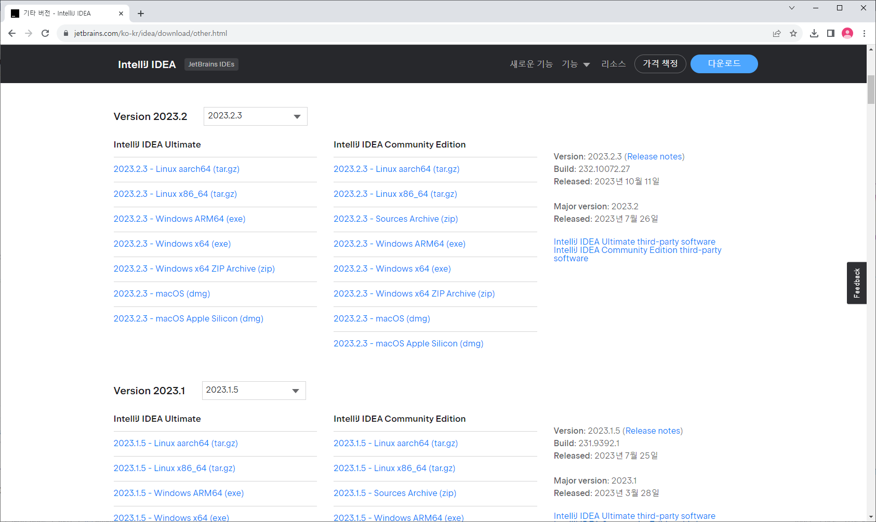Download Ultimate 2023.2.3 macOS dmg

pos(162,294)
